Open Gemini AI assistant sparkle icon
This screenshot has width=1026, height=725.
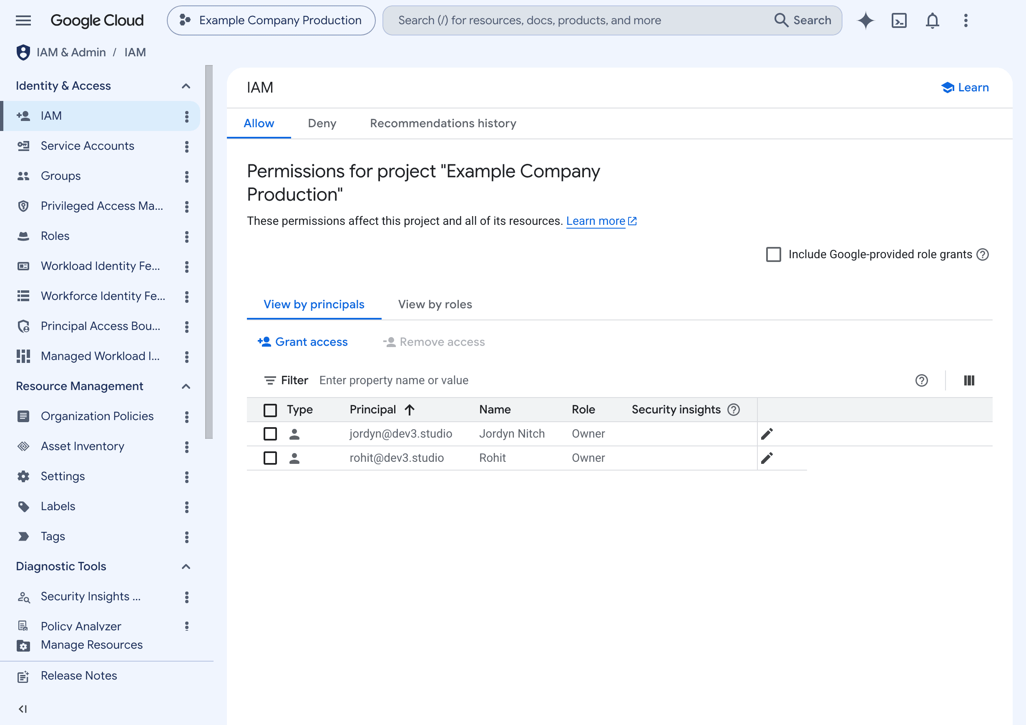(865, 20)
